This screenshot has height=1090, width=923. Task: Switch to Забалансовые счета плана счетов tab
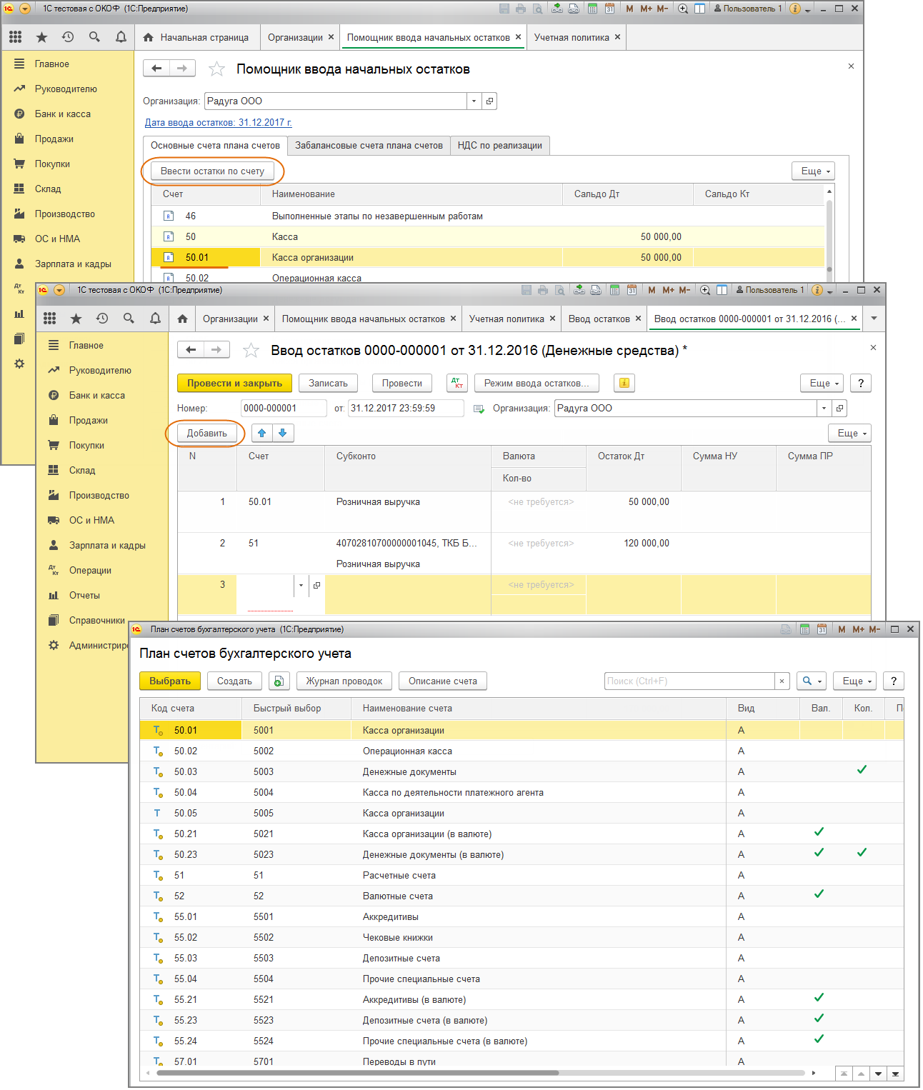369,146
